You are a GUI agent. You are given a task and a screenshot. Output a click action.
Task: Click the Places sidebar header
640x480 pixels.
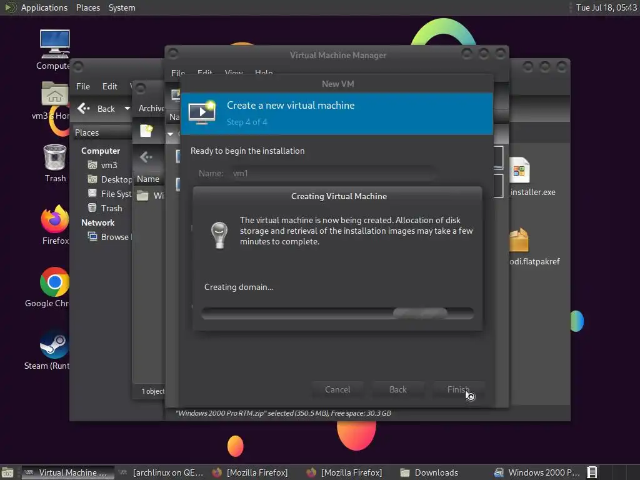point(102,132)
